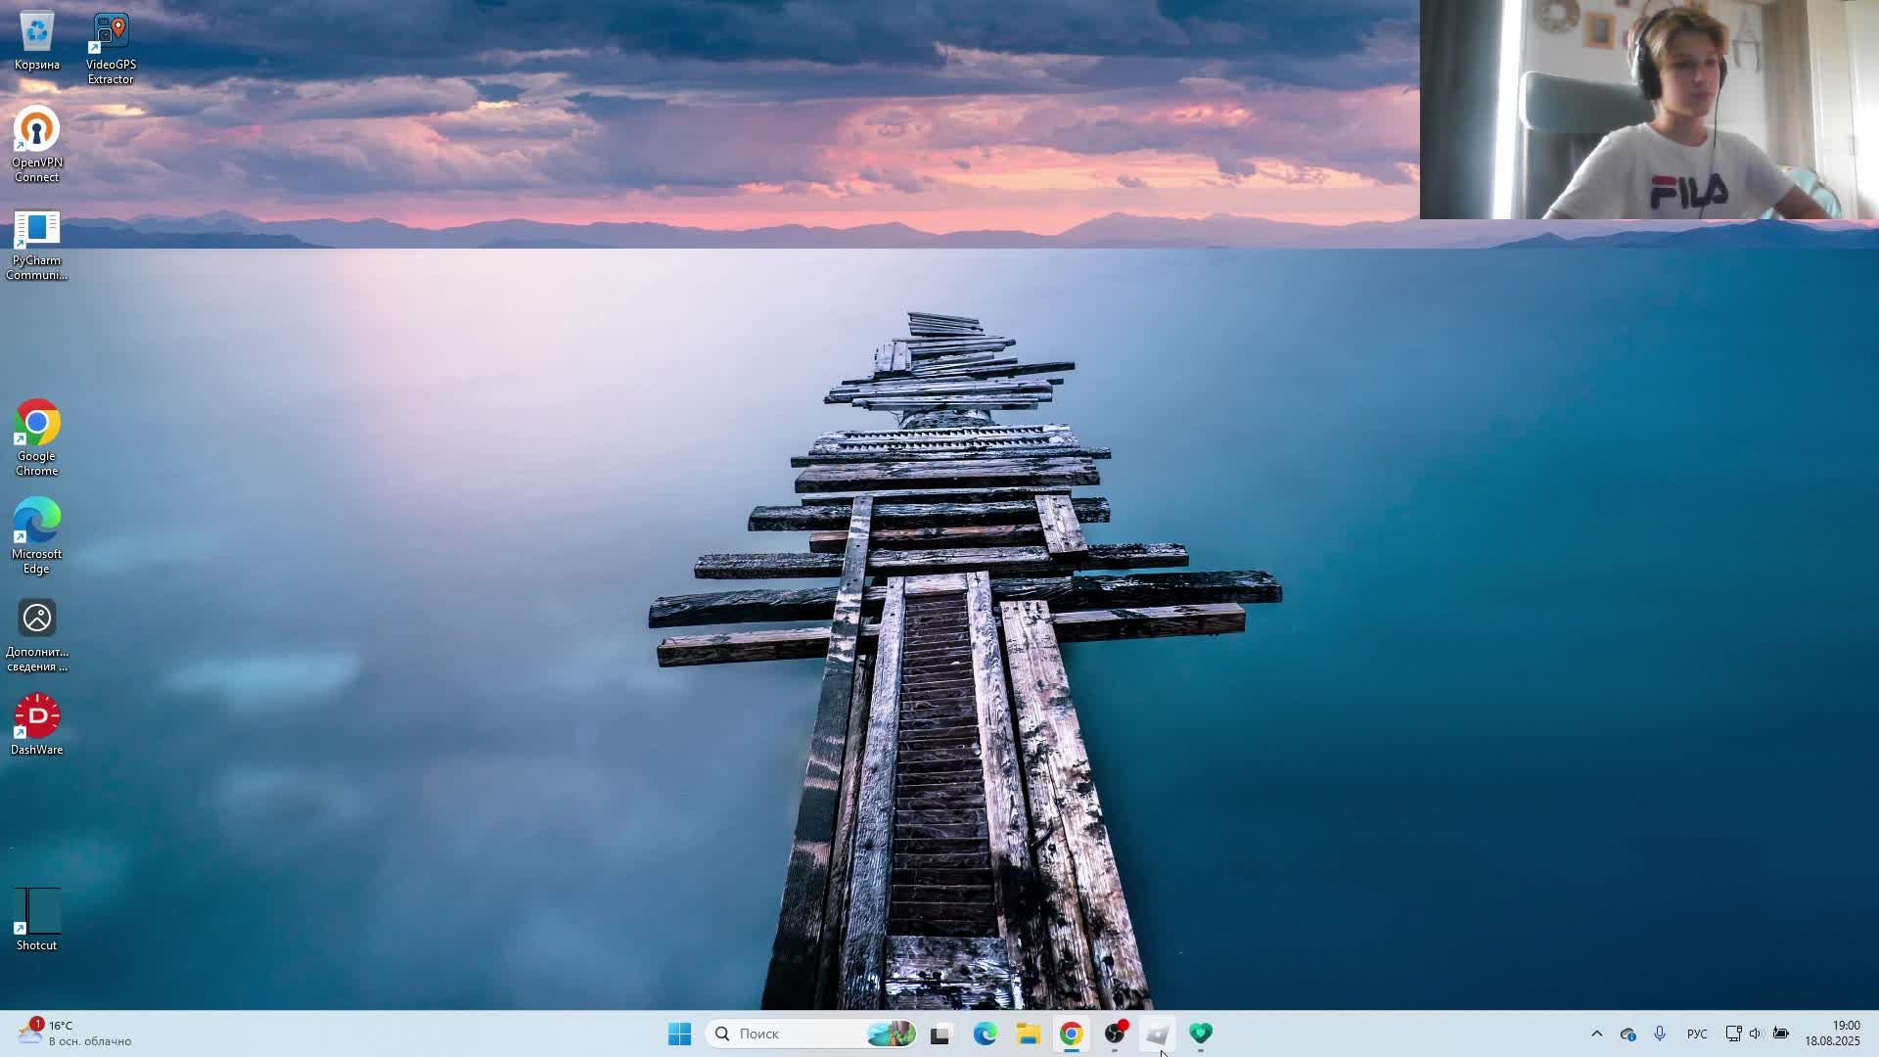Expand hidden system tray icons chevron
This screenshot has height=1057, width=1879.
[1596, 1034]
